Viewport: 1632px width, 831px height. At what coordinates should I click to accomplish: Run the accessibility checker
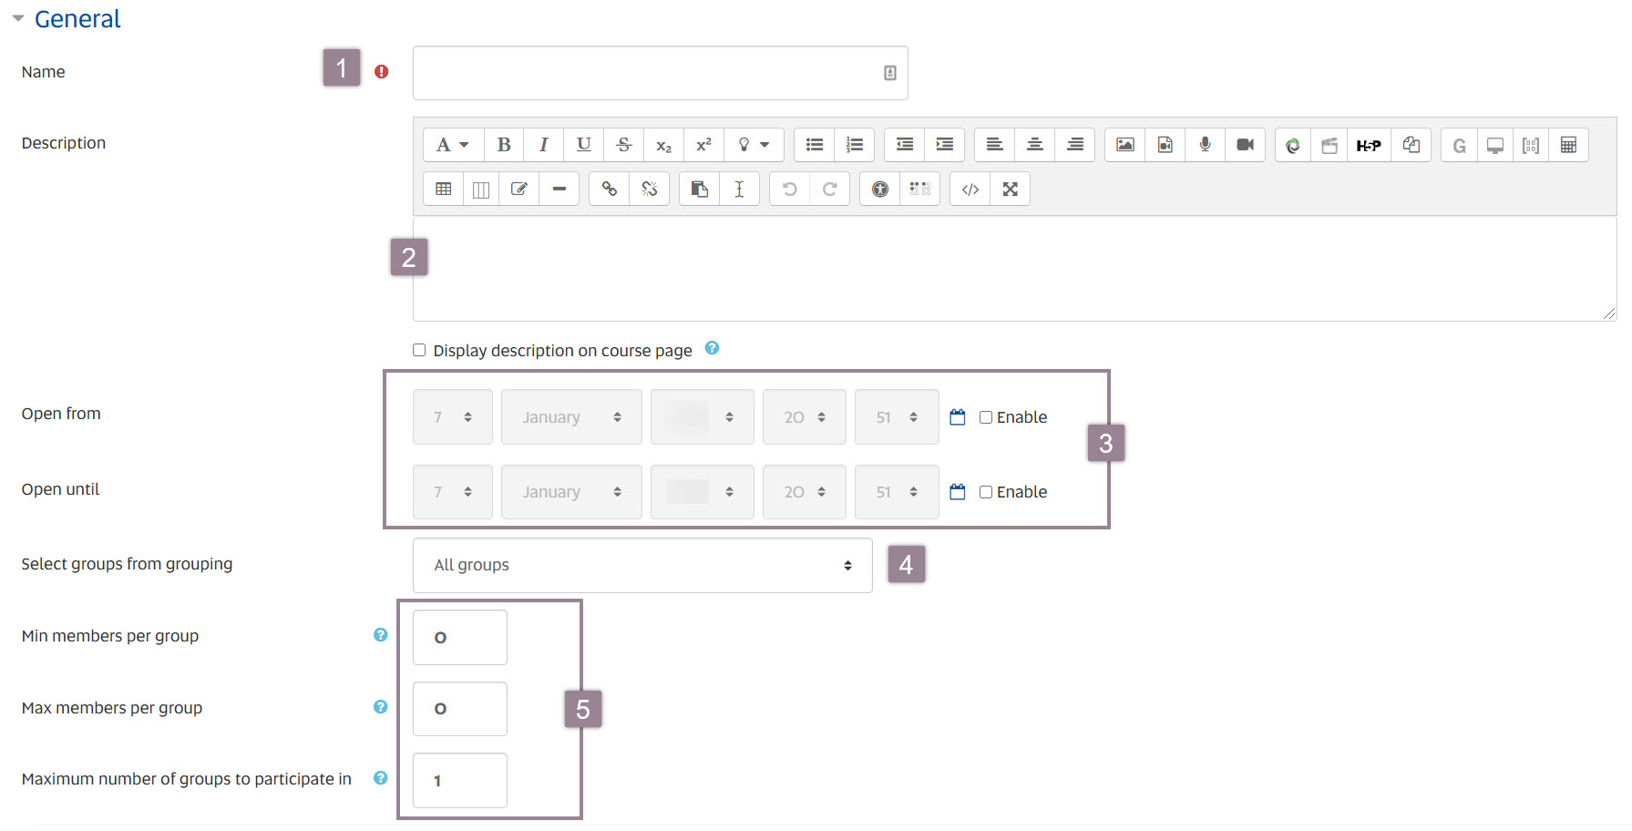pyautogui.click(x=879, y=189)
